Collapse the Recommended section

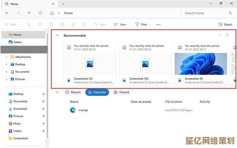point(57,36)
